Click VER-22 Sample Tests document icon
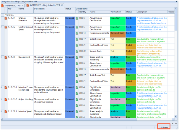 [77, 51]
